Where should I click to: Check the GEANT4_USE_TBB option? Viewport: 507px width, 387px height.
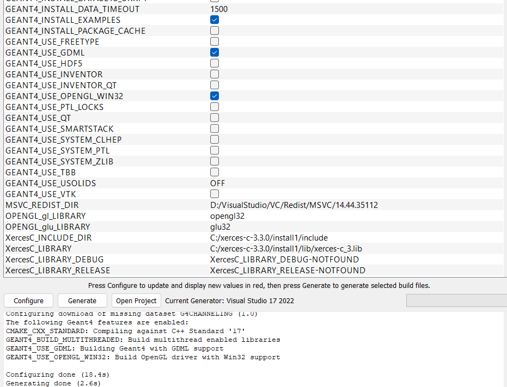point(215,173)
